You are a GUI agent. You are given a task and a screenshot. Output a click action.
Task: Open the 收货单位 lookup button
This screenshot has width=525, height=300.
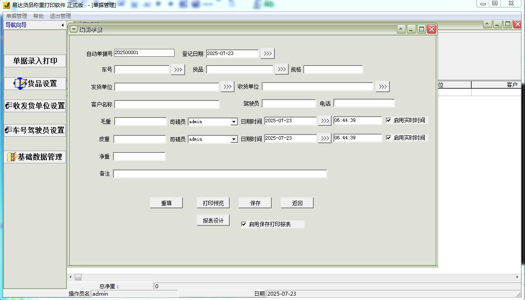click(x=382, y=86)
